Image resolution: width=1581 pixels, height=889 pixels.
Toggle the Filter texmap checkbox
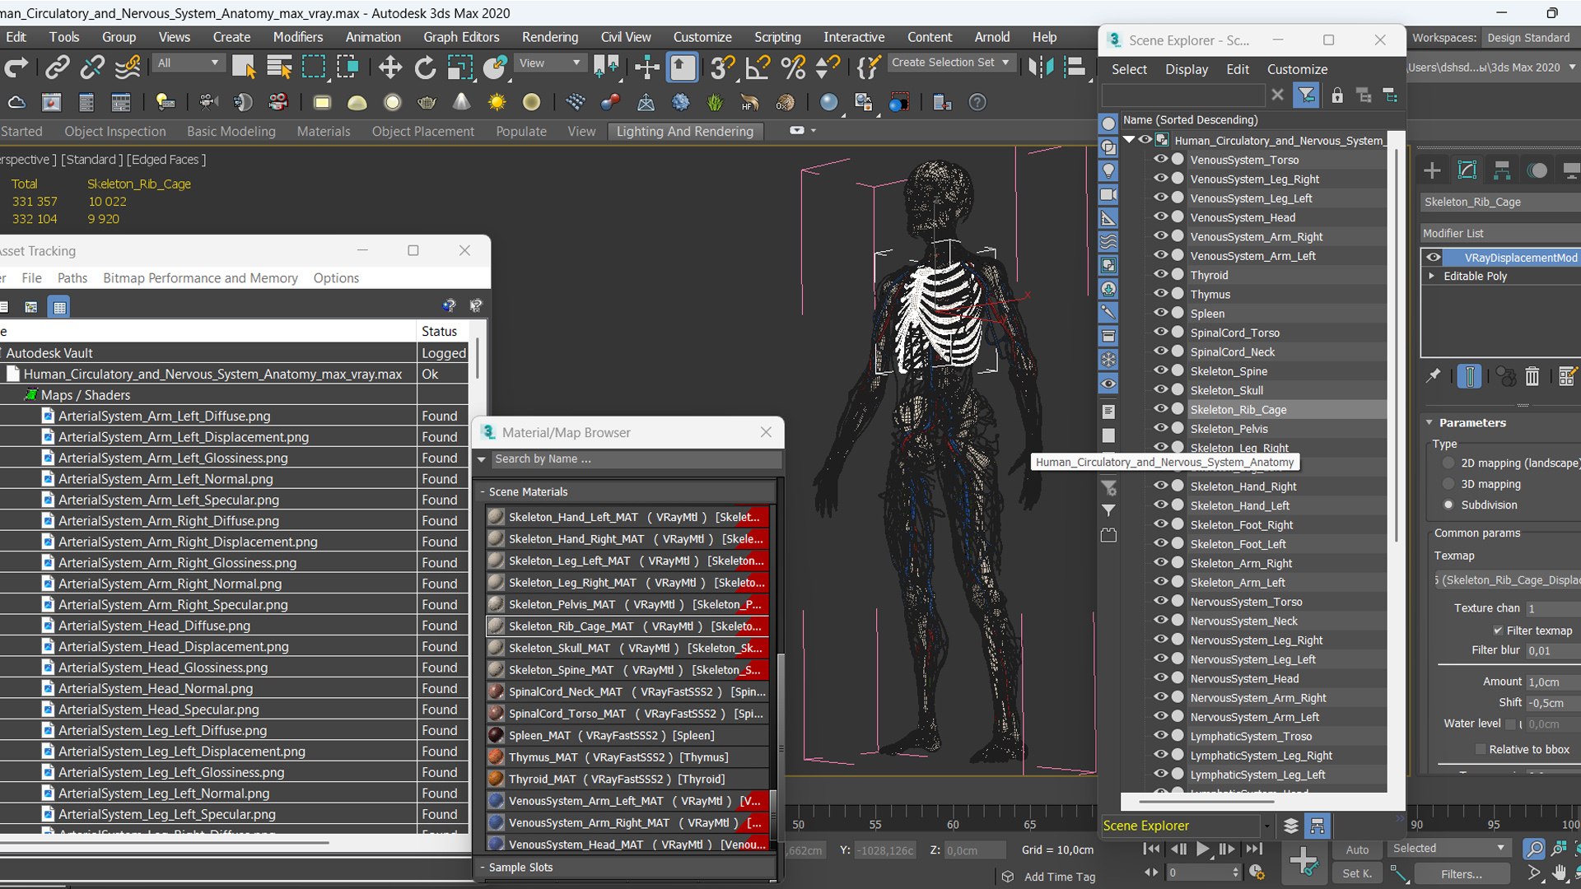click(x=1498, y=631)
